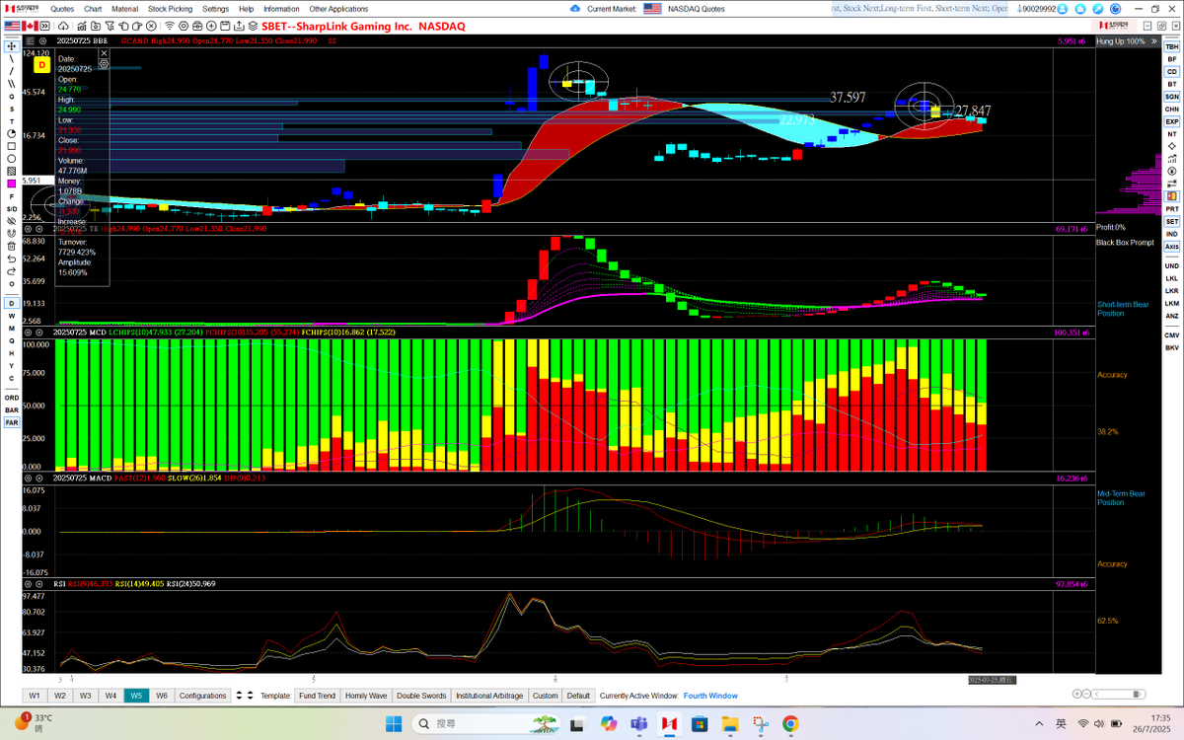Apply the Double Swords template

pos(421,696)
